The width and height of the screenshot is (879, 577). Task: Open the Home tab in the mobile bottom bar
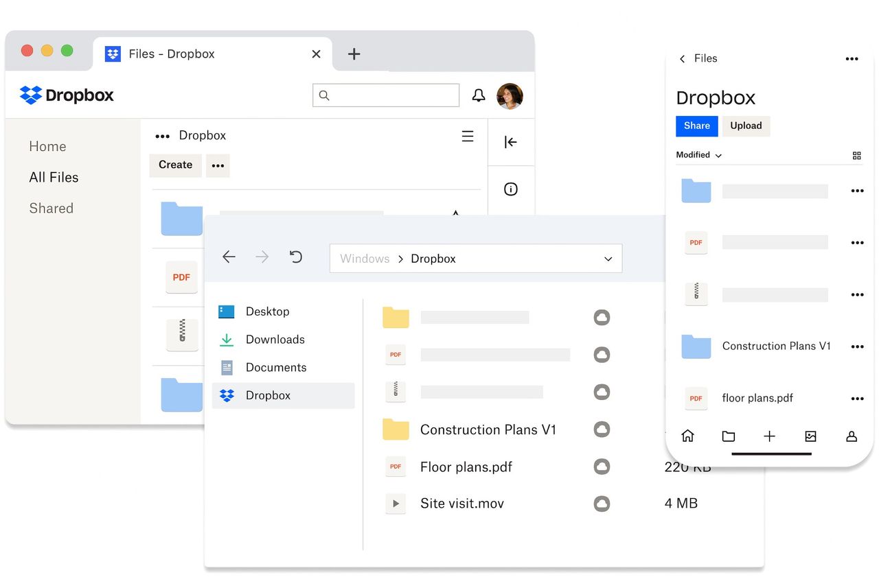click(687, 436)
